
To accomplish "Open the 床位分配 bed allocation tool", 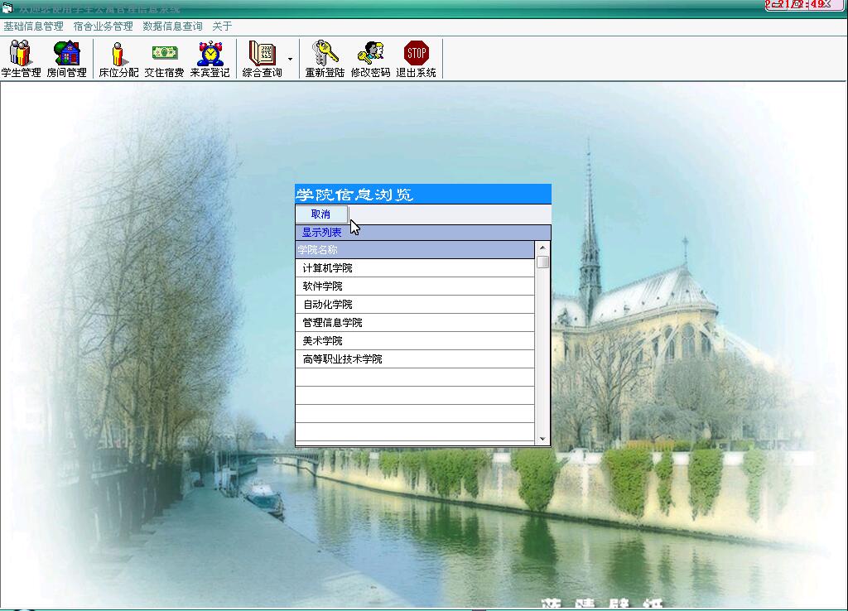I will 118,59.
